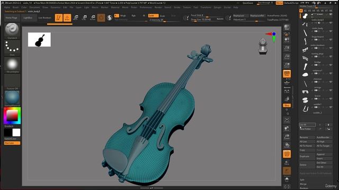The width and height of the screenshot is (339, 190).
Task: Click the Rename subtool button
Action: coord(307,137)
